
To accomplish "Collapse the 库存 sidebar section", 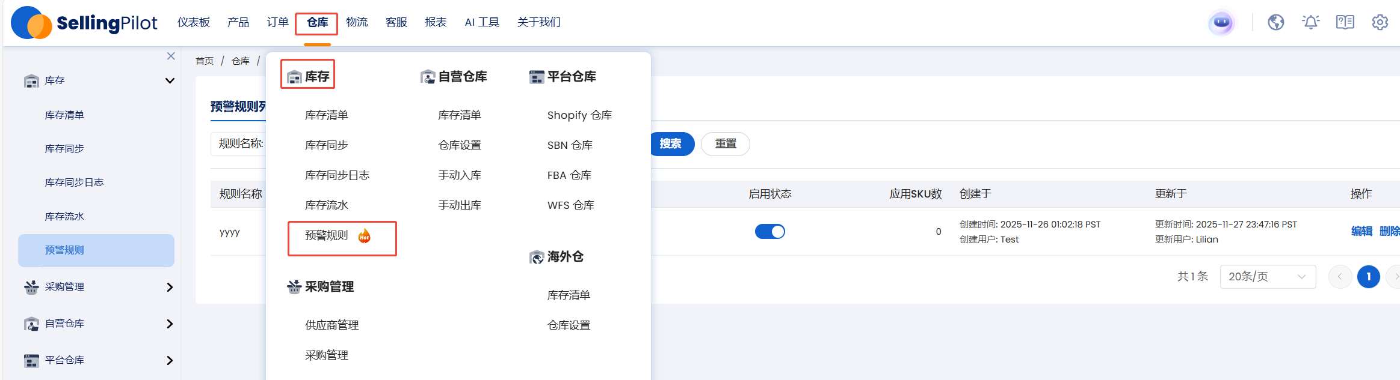I will (170, 80).
